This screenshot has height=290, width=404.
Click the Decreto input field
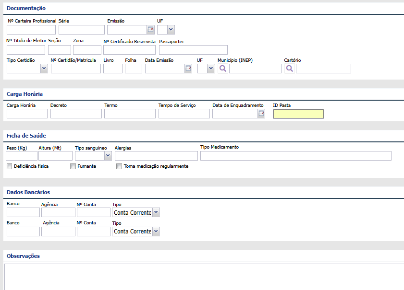pos(76,114)
